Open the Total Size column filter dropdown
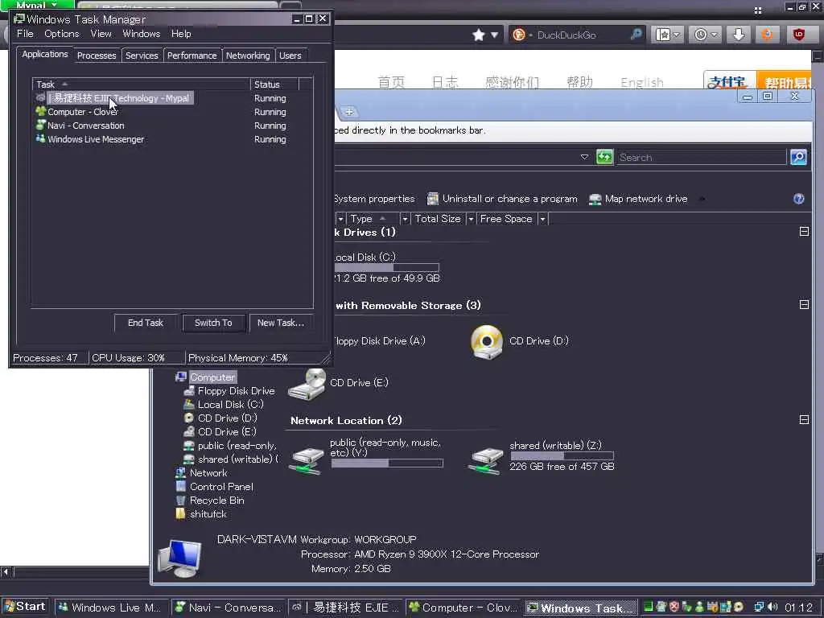Screen dimensions: 824x618 [x=471, y=219]
